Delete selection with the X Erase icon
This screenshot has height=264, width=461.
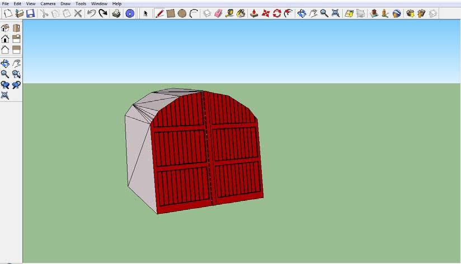click(x=78, y=13)
